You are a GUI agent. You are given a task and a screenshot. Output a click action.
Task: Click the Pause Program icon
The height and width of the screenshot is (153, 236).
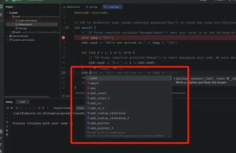pyautogui.click(x=21, y=108)
